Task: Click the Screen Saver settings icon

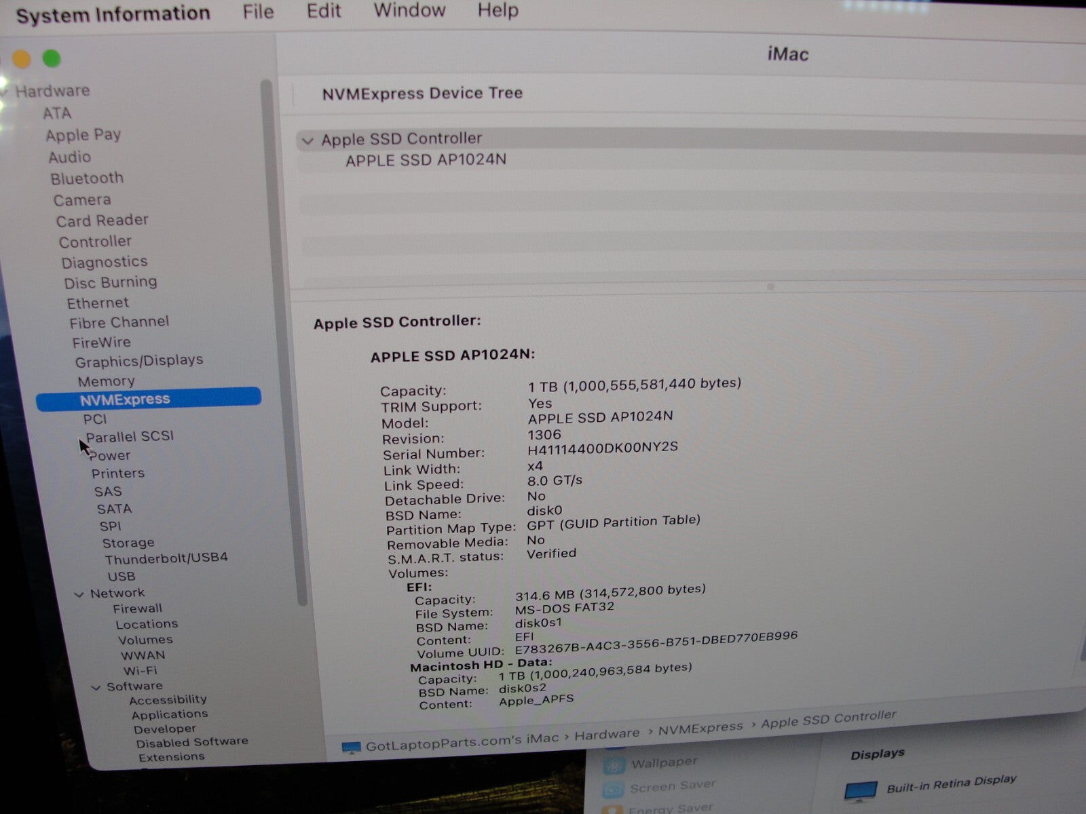Action: click(x=613, y=790)
